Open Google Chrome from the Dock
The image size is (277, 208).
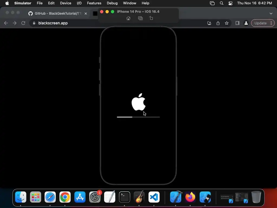(65, 197)
